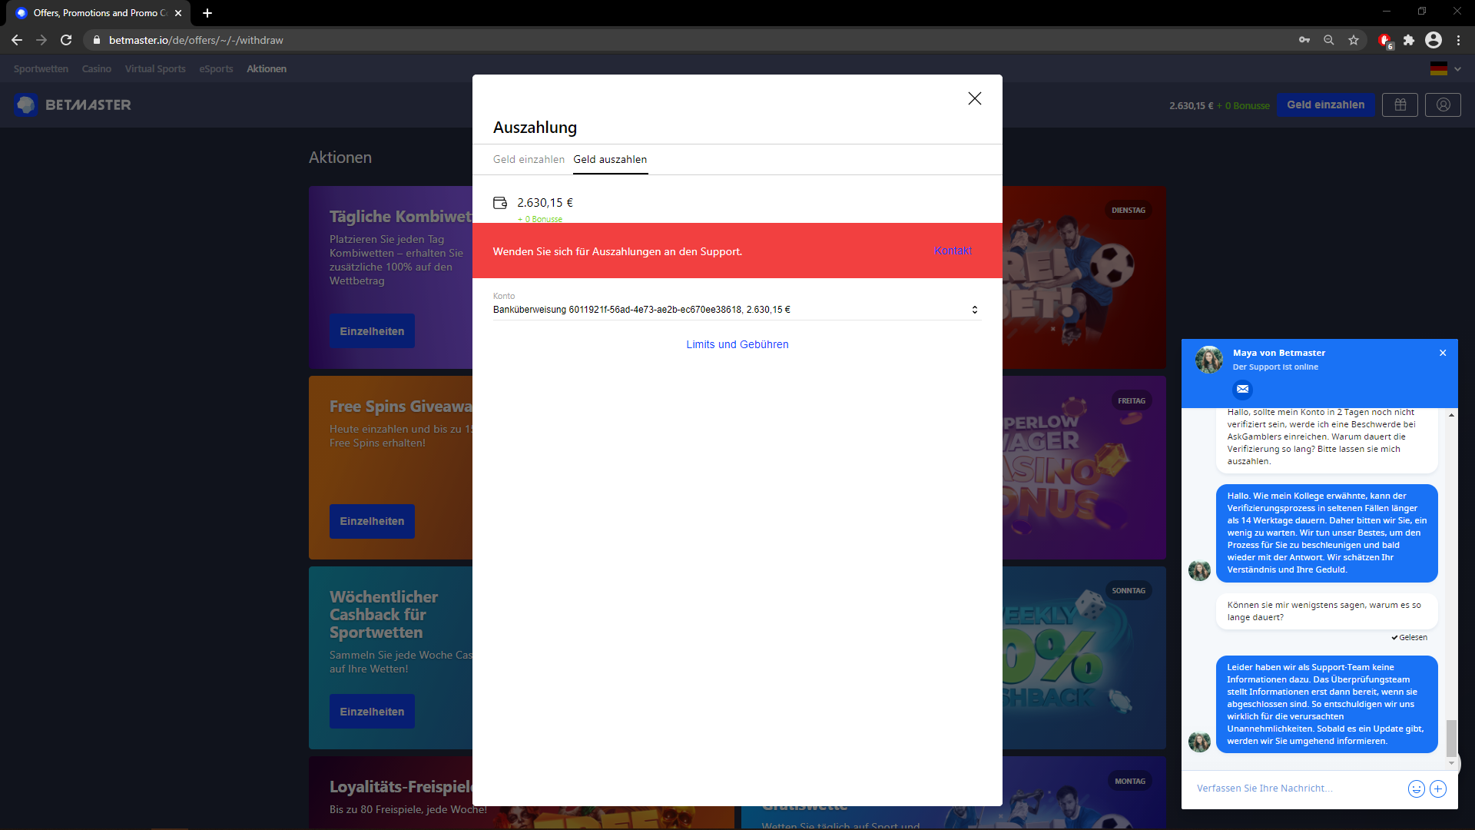Switch to the Geld einzahlen tab
Screen dimensions: 1475x830
[529, 159]
